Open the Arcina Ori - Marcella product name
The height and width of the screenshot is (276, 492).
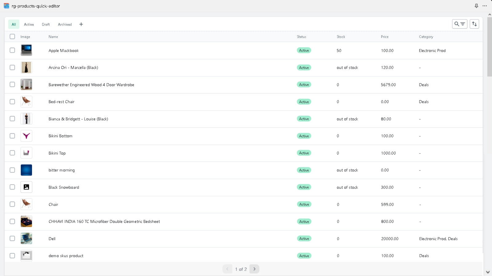pos(73,67)
